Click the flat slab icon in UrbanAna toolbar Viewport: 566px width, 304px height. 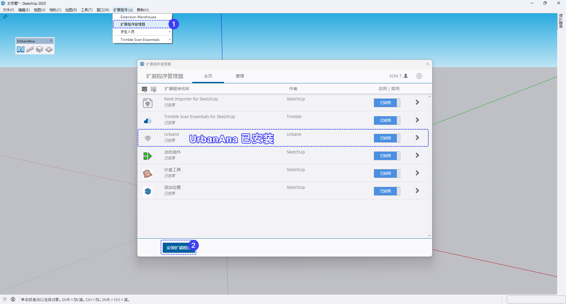49,49
